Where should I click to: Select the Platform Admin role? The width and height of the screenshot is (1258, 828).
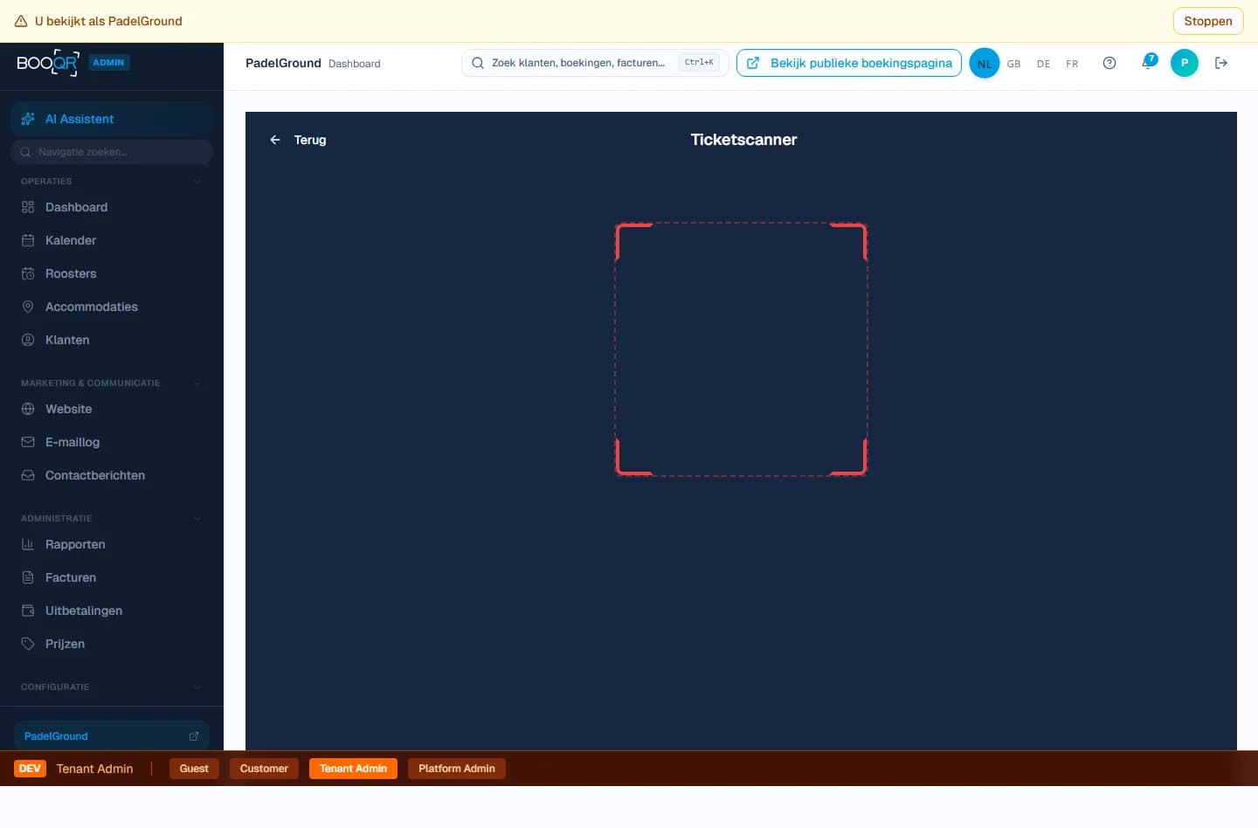click(456, 769)
